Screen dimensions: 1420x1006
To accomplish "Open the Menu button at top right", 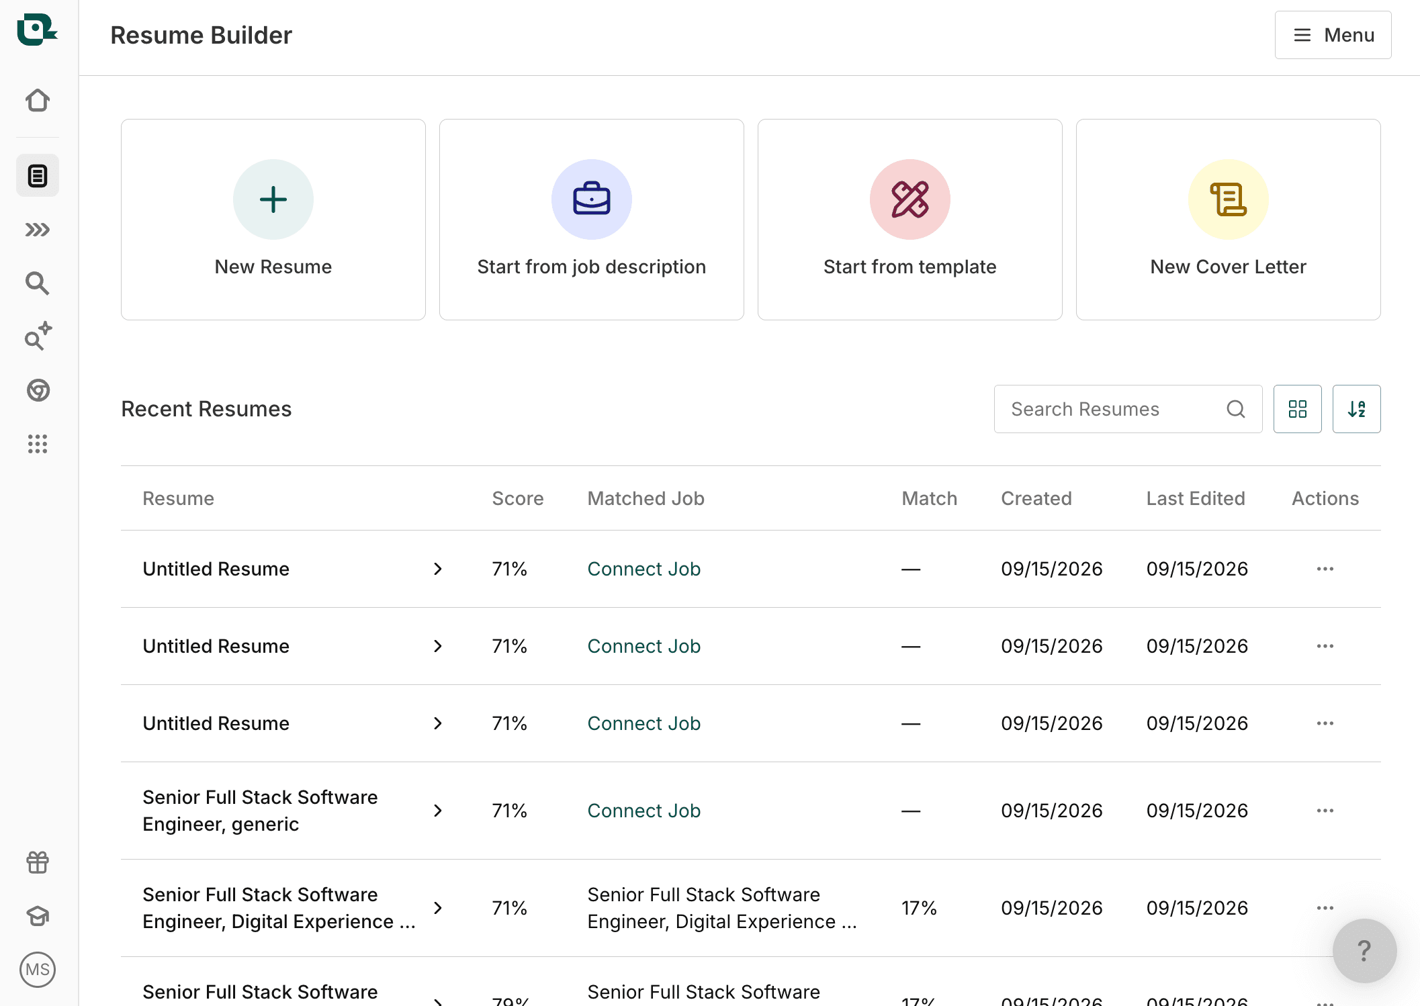I will click(x=1333, y=35).
